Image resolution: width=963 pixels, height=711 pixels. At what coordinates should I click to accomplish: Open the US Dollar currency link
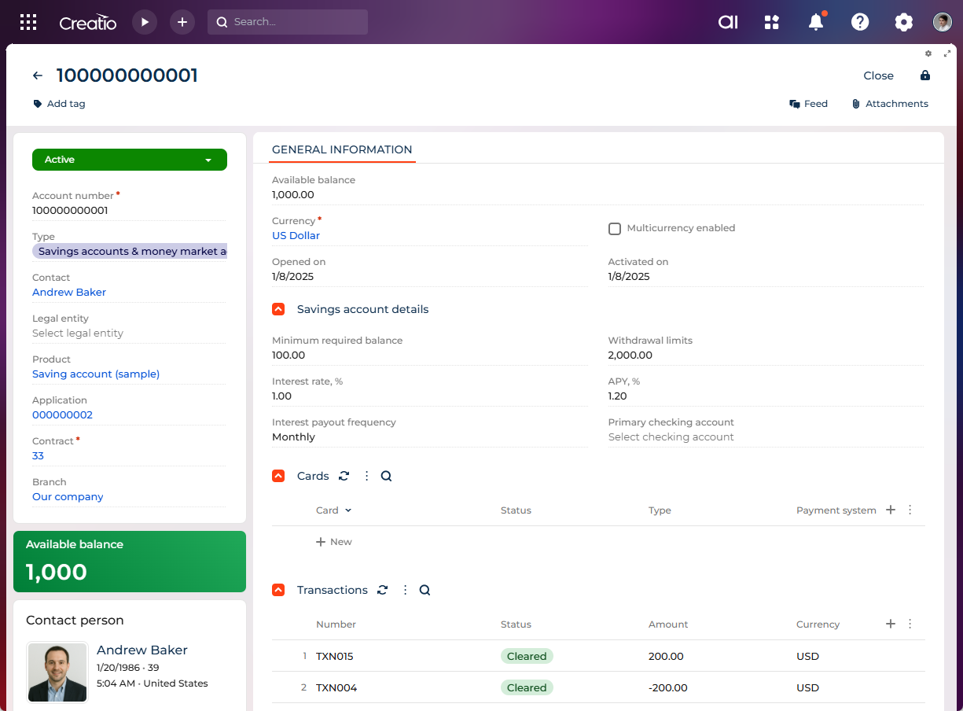(296, 236)
